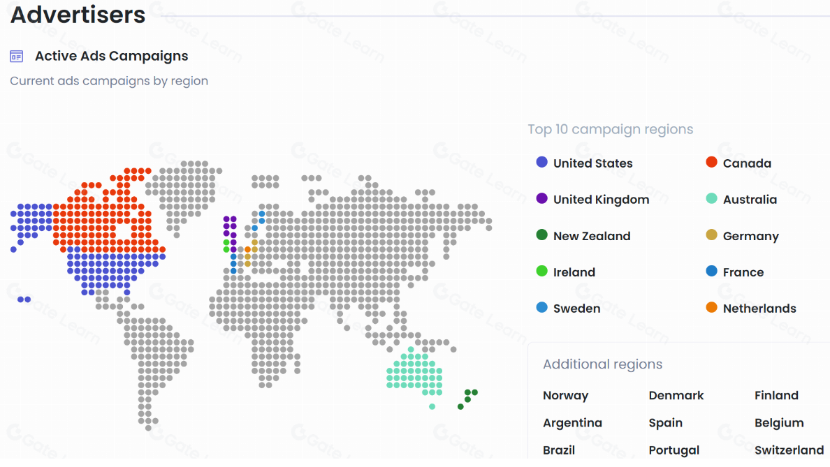The height and width of the screenshot is (467, 830).
Task: Click the France blue legend dot
Action: tap(711, 272)
